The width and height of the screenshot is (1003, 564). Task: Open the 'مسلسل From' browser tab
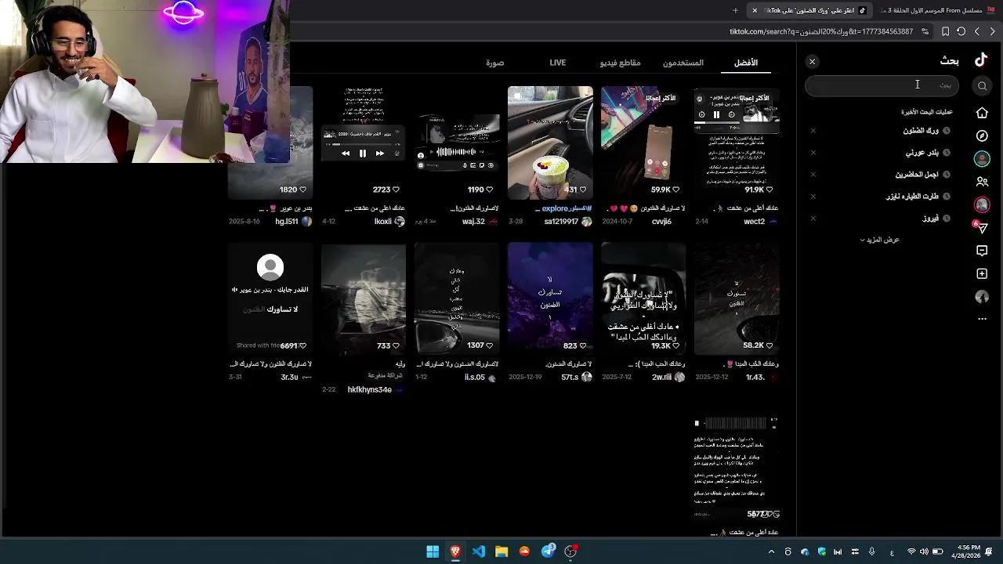pyautogui.click(x=936, y=10)
